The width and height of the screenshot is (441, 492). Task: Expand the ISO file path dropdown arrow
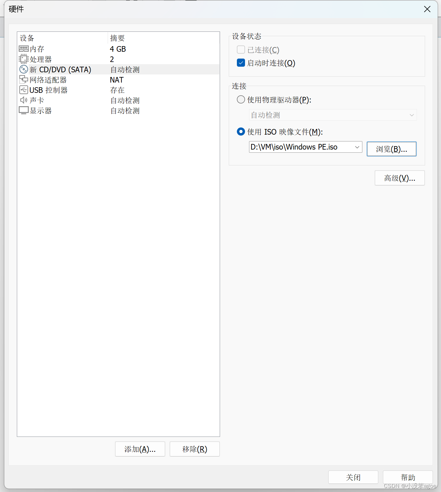coord(357,147)
